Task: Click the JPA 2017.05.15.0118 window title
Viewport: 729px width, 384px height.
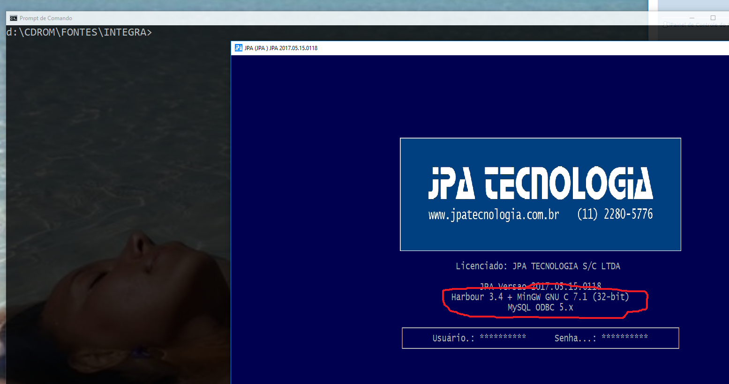Action: [x=281, y=48]
